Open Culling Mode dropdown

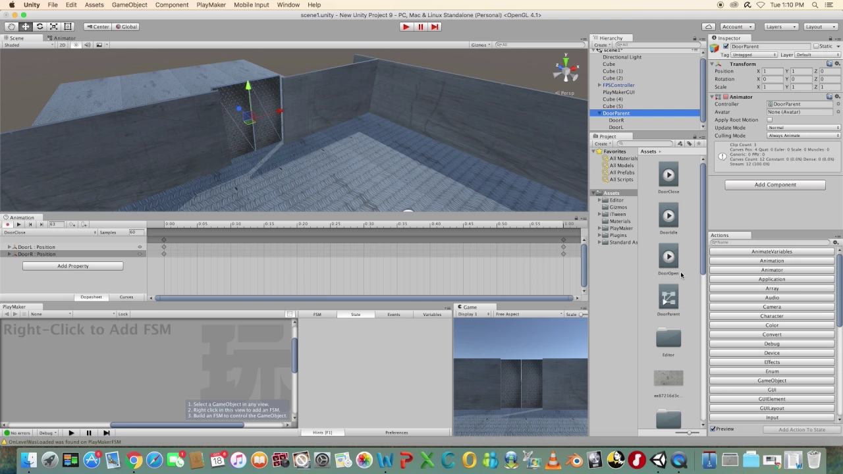803,136
